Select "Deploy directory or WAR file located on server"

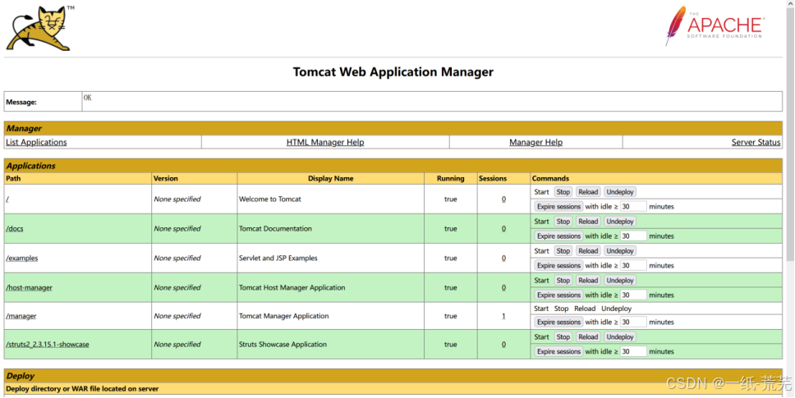82,389
